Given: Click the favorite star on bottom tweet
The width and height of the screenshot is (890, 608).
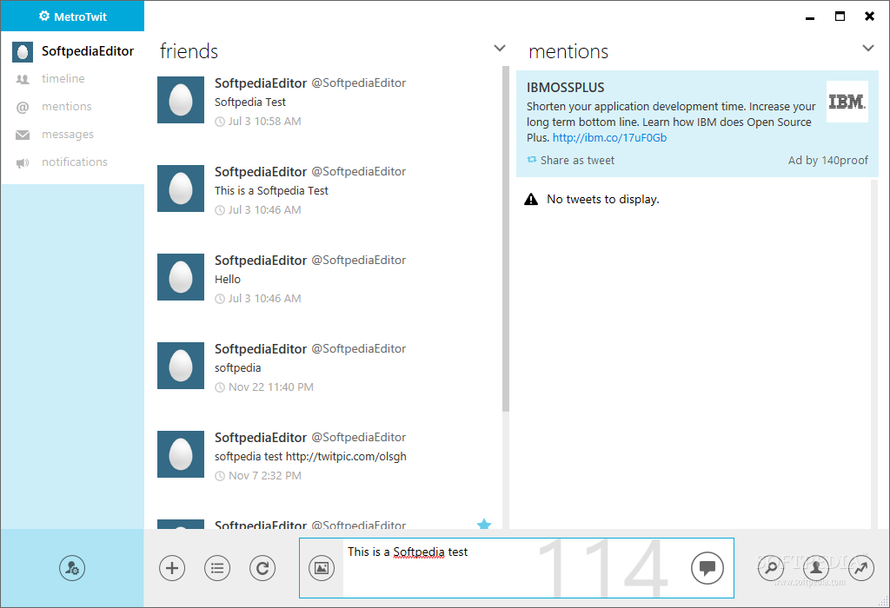Looking at the screenshot, I should (x=484, y=524).
